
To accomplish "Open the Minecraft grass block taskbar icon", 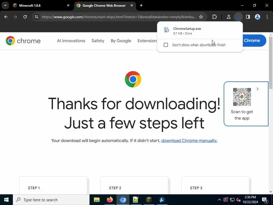I will pos(149,200).
